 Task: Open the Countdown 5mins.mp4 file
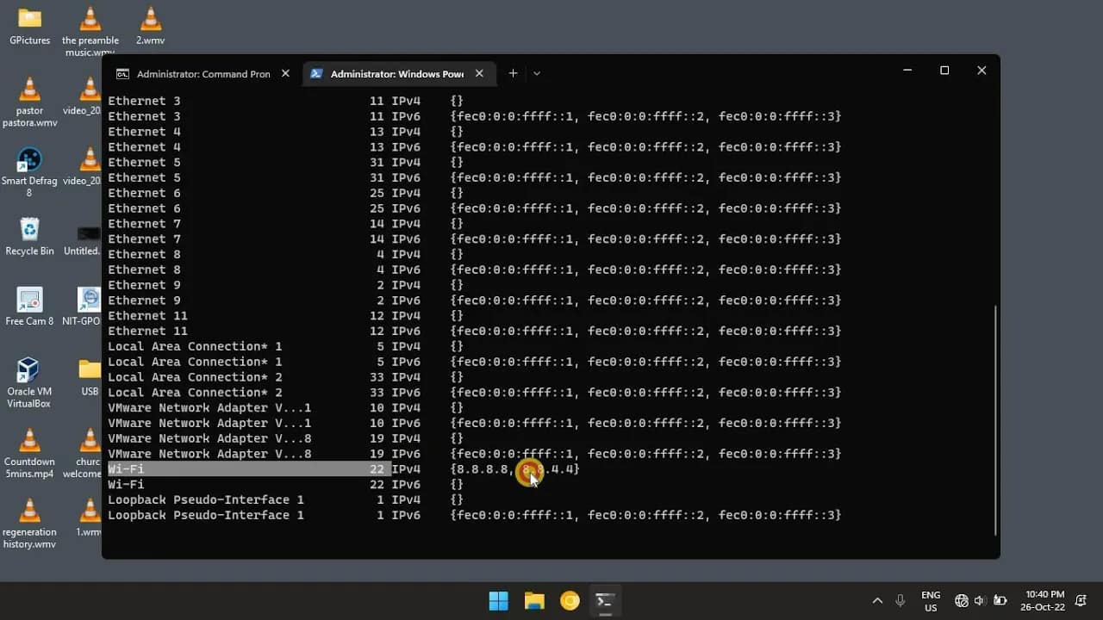[29, 442]
